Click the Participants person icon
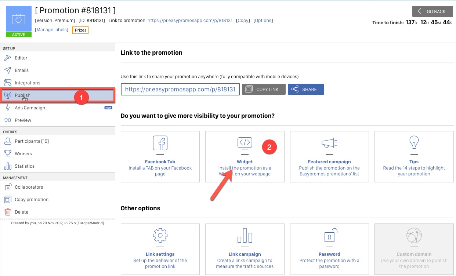This screenshot has height=276, width=456. [x=8, y=141]
